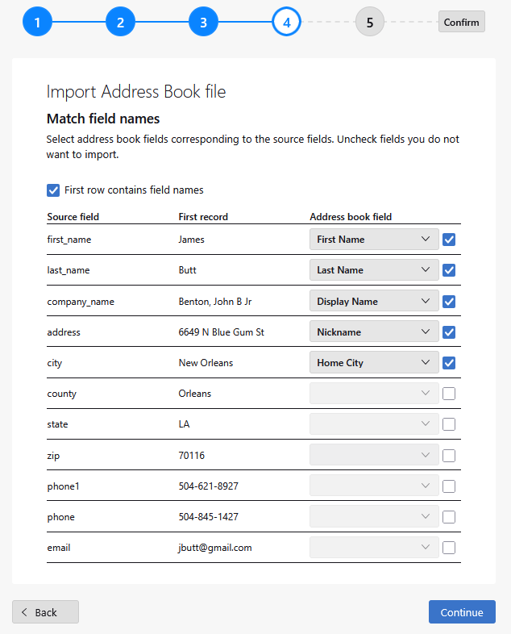The width and height of the screenshot is (511, 634).
Task: Click the current step 4 indicator
Action: (x=286, y=22)
